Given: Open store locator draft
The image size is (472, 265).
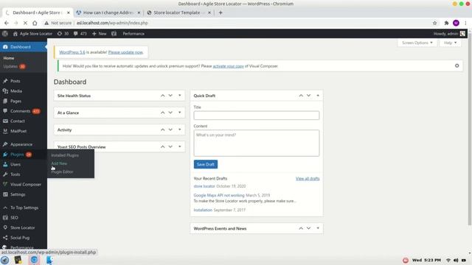Looking at the screenshot, I should 204,186.
